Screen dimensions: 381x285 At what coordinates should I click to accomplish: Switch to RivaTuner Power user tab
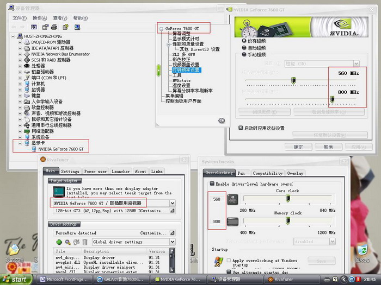95,172
